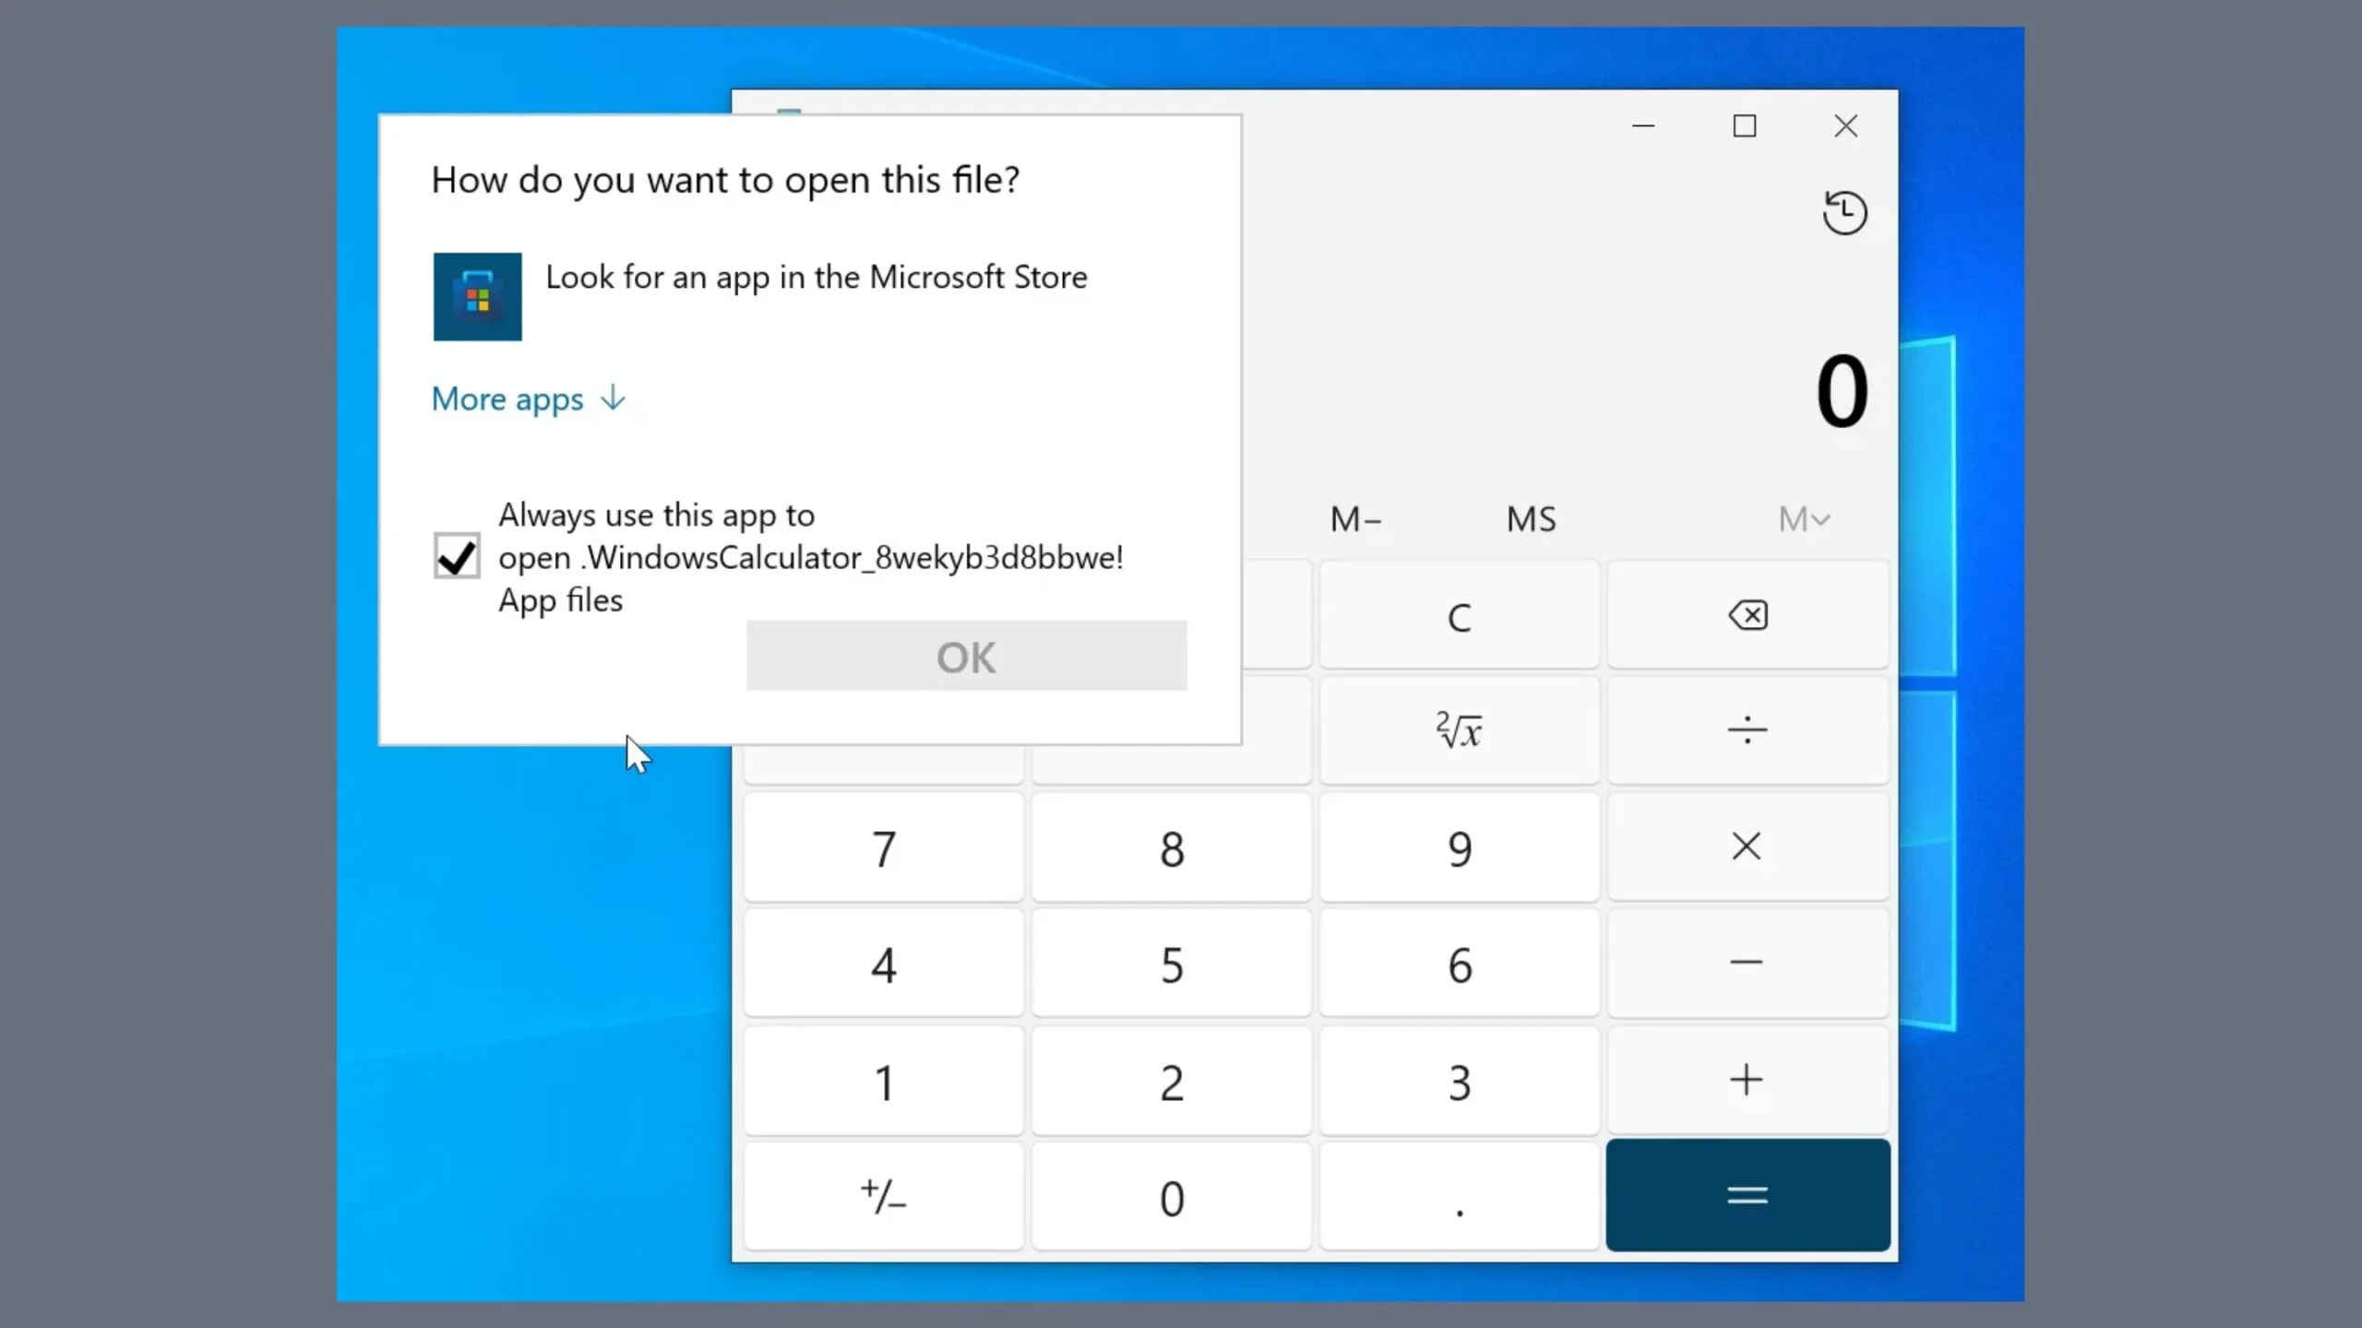Image resolution: width=2362 pixels, height=1328 pixels.
Task: Select Look for an app in the Microsoft Store
Action: [x=816, y=277]
